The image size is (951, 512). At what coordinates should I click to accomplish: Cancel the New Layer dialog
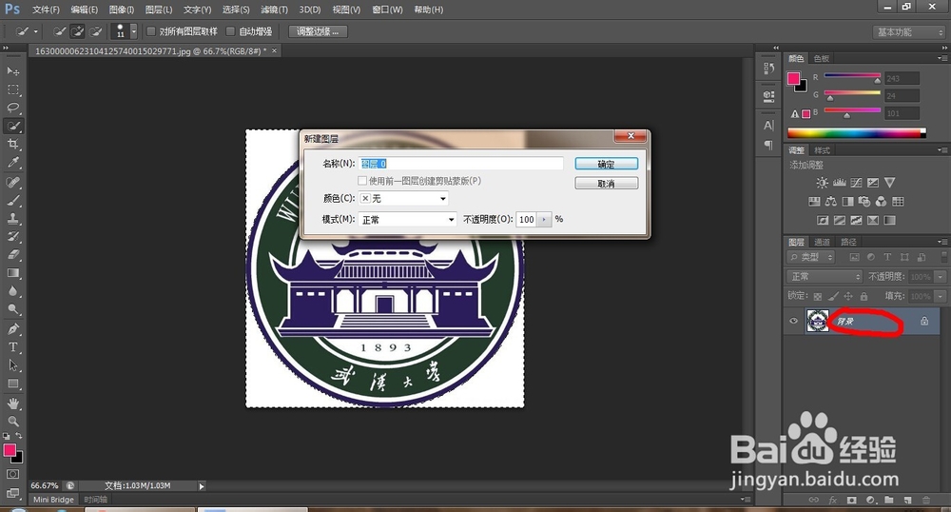[607, 184]
